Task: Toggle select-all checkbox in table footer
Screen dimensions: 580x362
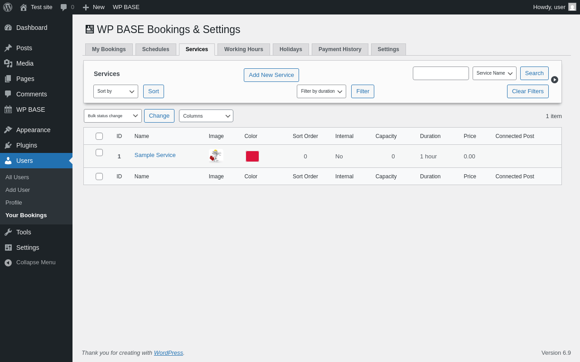Action: [x=99, y=176]
